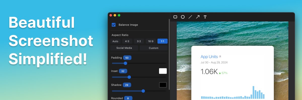Screen dimensions: 302x100
Task: Click the Rounded value field 8
Action: click(128, 98)
